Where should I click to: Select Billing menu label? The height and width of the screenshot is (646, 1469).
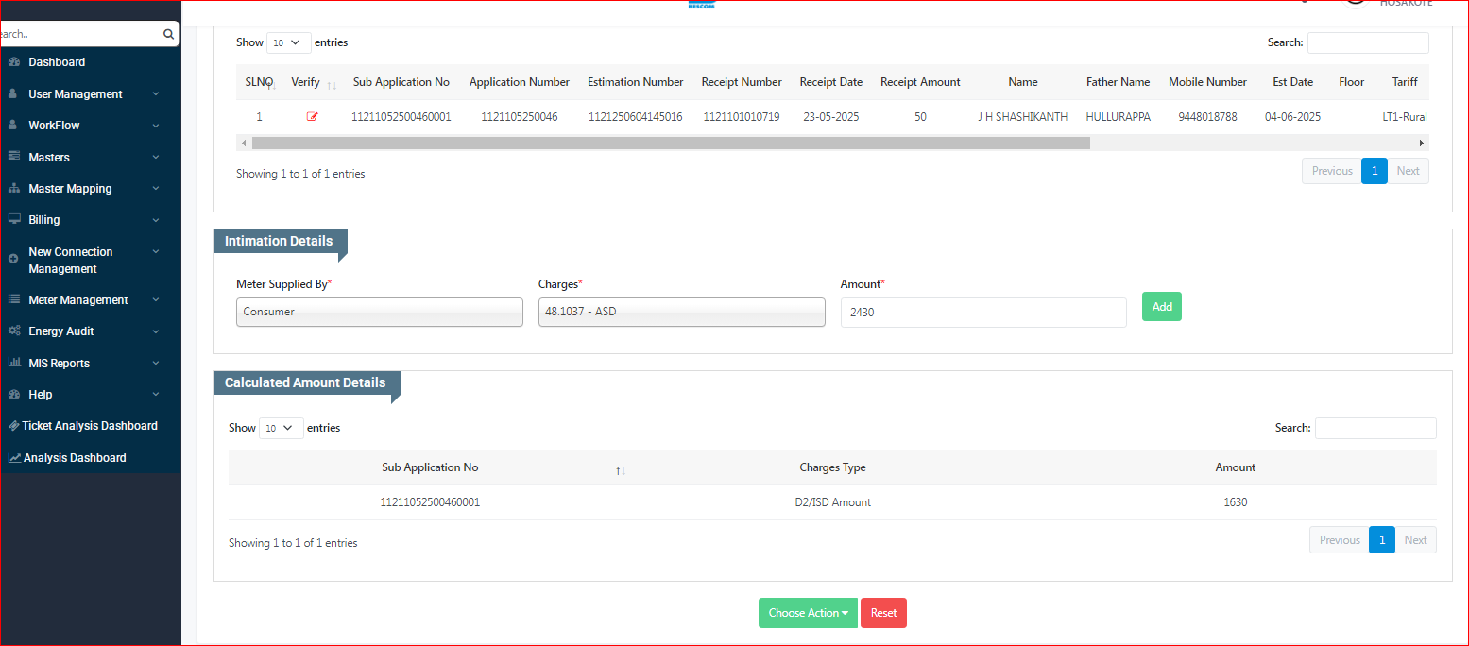point(43,220)
